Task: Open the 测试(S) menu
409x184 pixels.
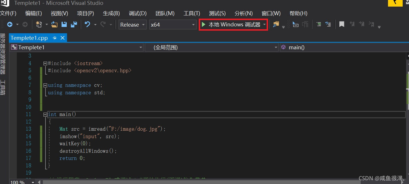Action: point(217,13)
